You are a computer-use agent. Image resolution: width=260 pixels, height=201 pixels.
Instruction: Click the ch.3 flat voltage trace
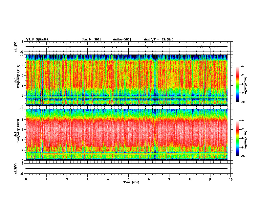tap(127, 168)
